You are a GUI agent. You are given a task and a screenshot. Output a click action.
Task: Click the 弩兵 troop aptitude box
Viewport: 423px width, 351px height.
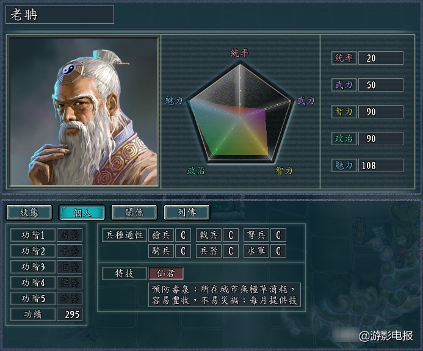point(256,235)
